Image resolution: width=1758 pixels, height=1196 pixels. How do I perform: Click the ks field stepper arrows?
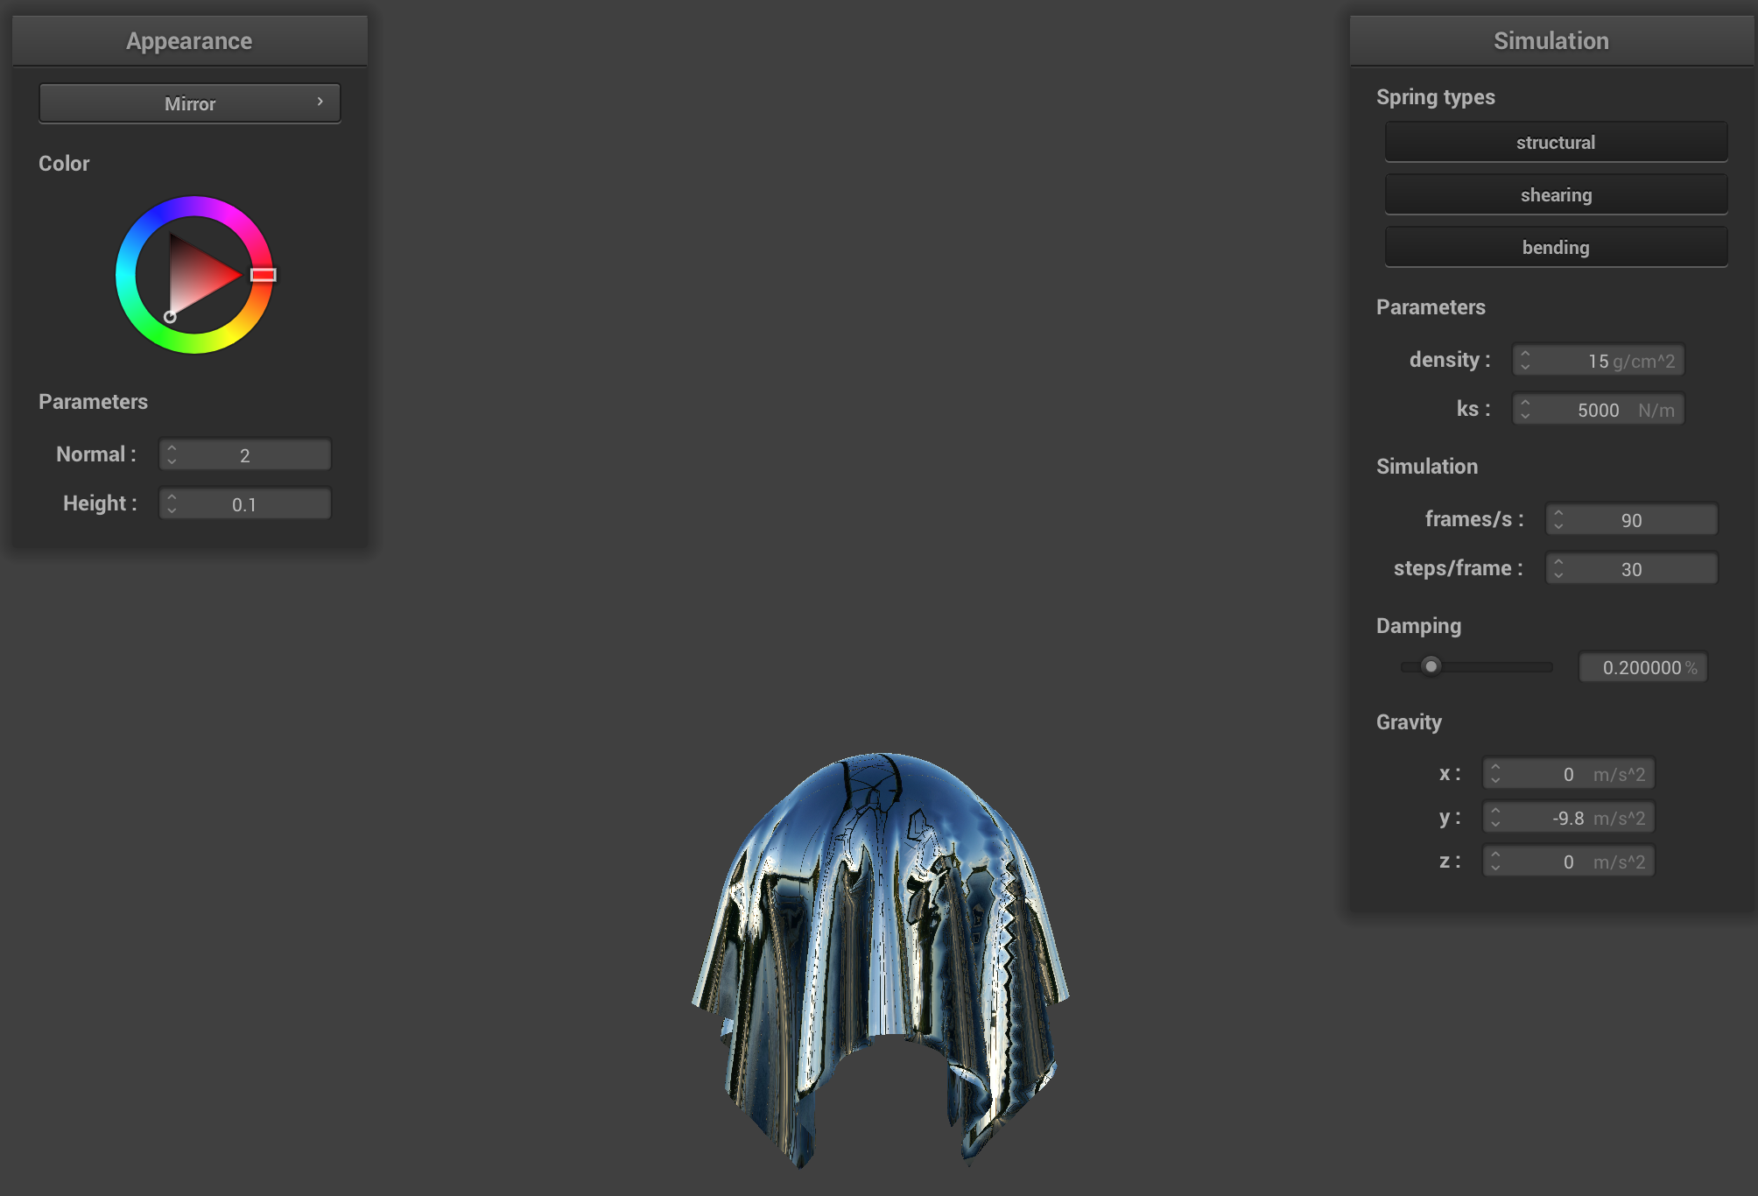[x=1526, y=409]
